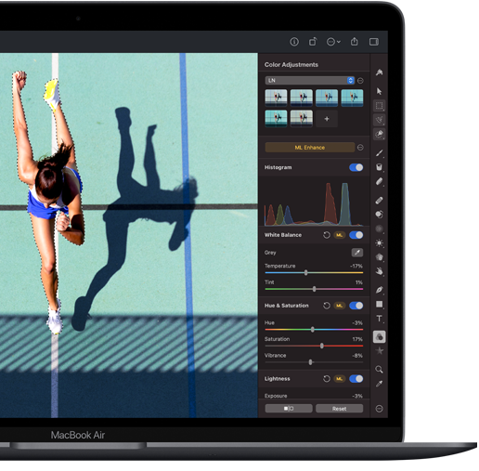The width and height of the screenshot is (479, 471).
Task: Open the LN preset dropdown
Action: pyautogui.click(x=309, y=81)
